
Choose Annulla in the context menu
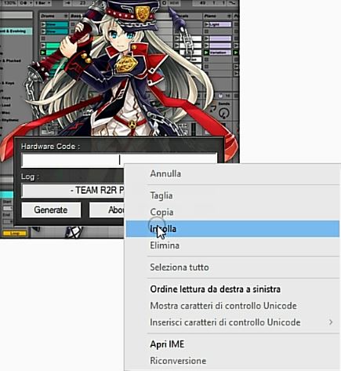coord(233,173)
